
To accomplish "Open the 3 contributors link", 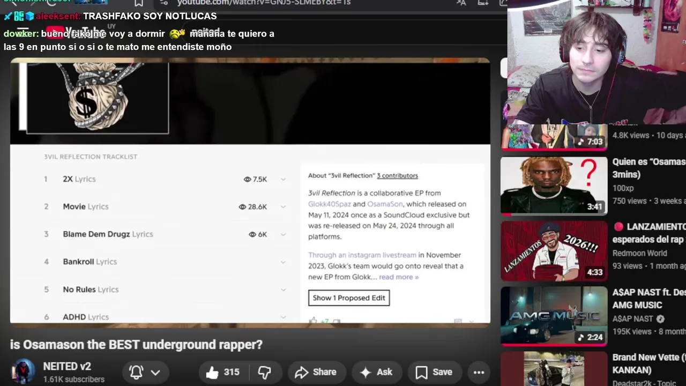I will [397, 175].
